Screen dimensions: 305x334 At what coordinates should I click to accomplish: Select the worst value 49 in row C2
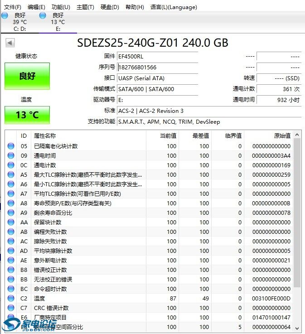(205, 299)
